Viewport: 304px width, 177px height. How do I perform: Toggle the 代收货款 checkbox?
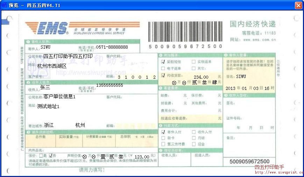tap(163, 75)
